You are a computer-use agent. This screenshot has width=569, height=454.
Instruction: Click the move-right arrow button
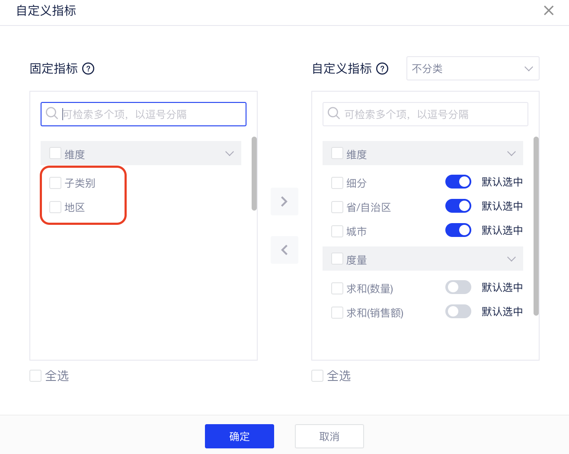point(284,201)
